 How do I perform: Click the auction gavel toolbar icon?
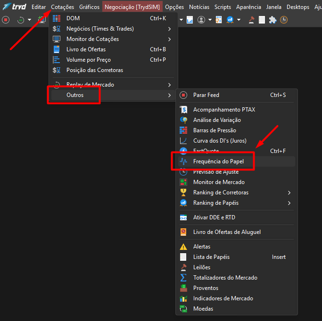point(251,20)
